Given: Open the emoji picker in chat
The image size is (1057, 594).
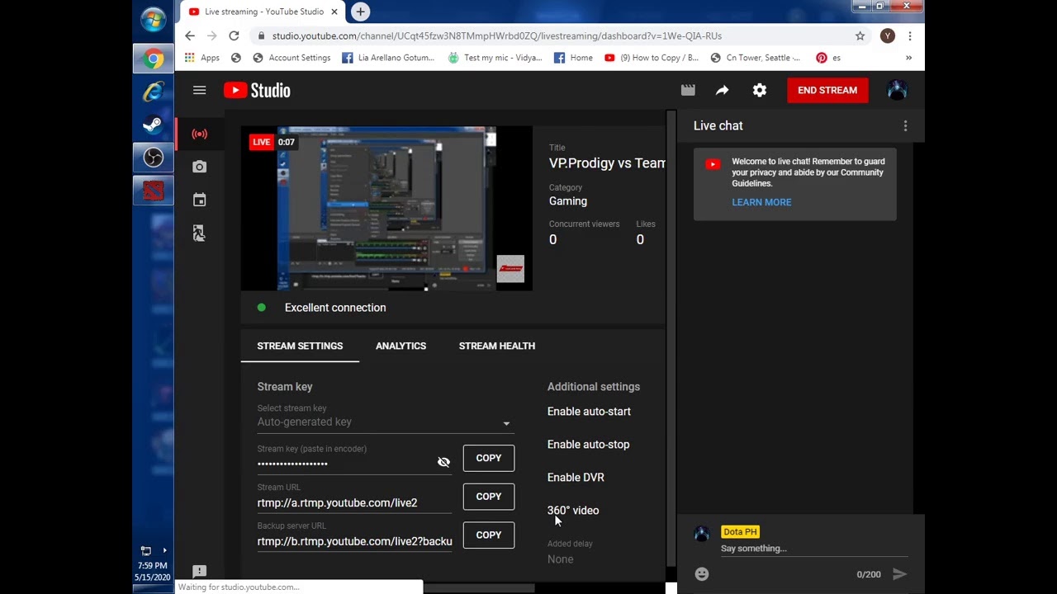Looking at the screenshot, I should click(702, 574).
